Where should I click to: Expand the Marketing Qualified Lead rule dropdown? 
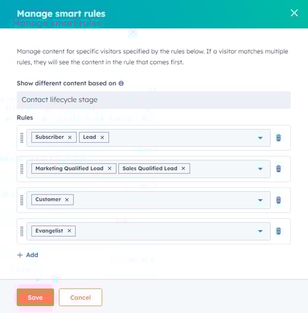pyautogui.click(x=260, y=169)
